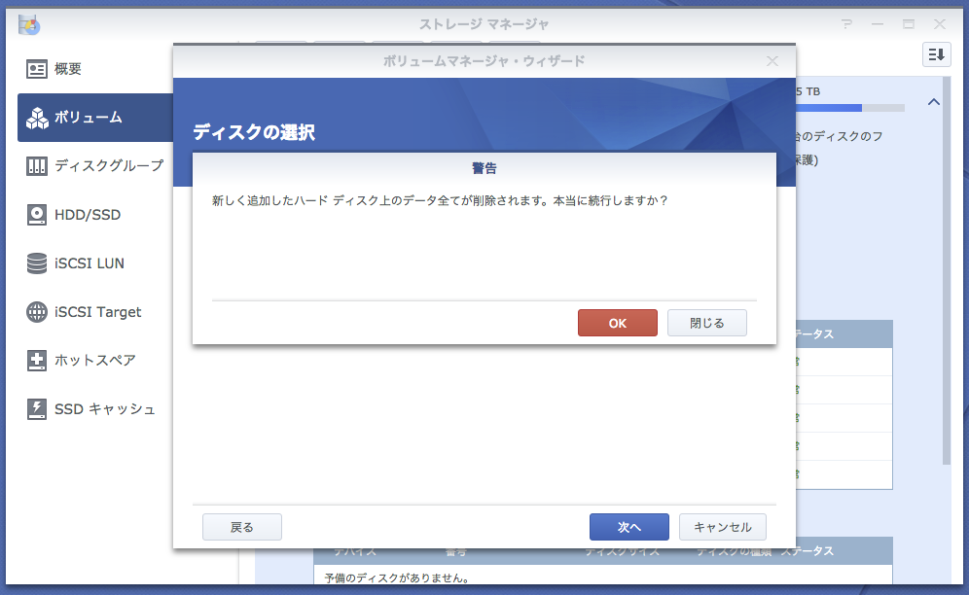Open the iSCSI LUN section
969x595 pixels.
[37, 262]
